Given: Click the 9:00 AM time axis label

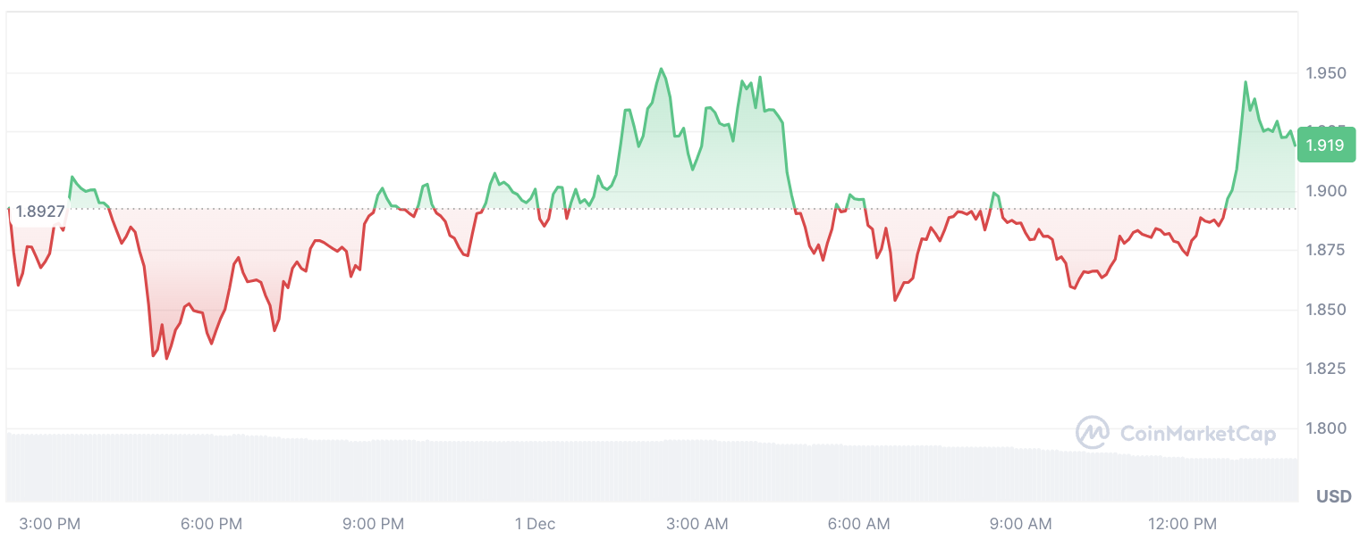Looking at the screenshot, I should (1022, 524).
